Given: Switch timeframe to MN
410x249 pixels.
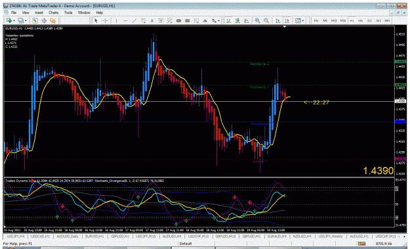Looking at the screenshot, I should (387, 20).
